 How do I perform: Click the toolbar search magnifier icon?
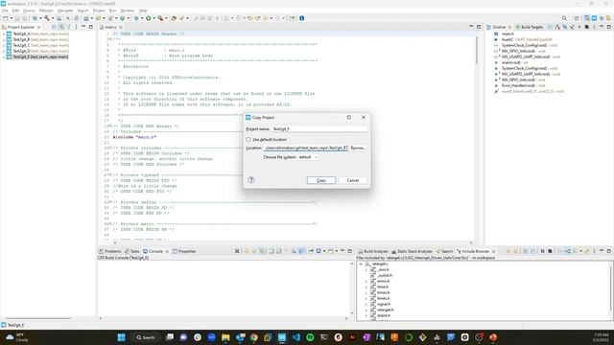coord(564,18)
